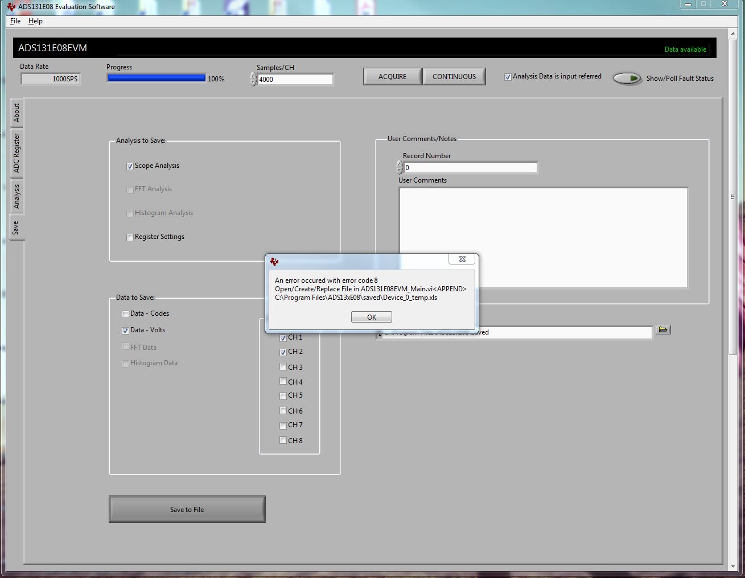The height and width of the screenshot is (578, 745).
Task: Toggle the Show/Poll Fault Status switch
Action: coord(628,79)
